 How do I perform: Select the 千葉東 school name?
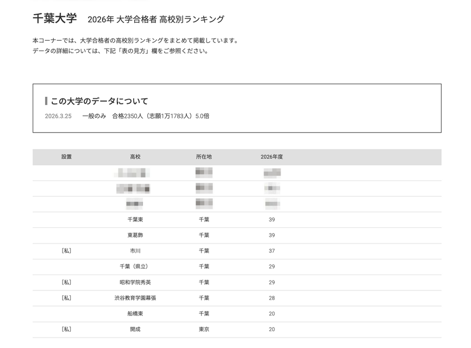pyautogui.click(x=135, y=220)
